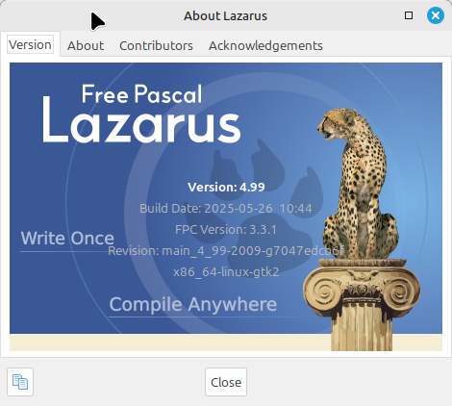
Task: Click the stone column pedestal graphic
Action: click(x=362, y=304)
